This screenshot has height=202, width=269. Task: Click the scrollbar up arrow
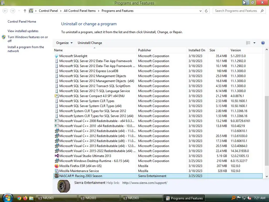267,50
